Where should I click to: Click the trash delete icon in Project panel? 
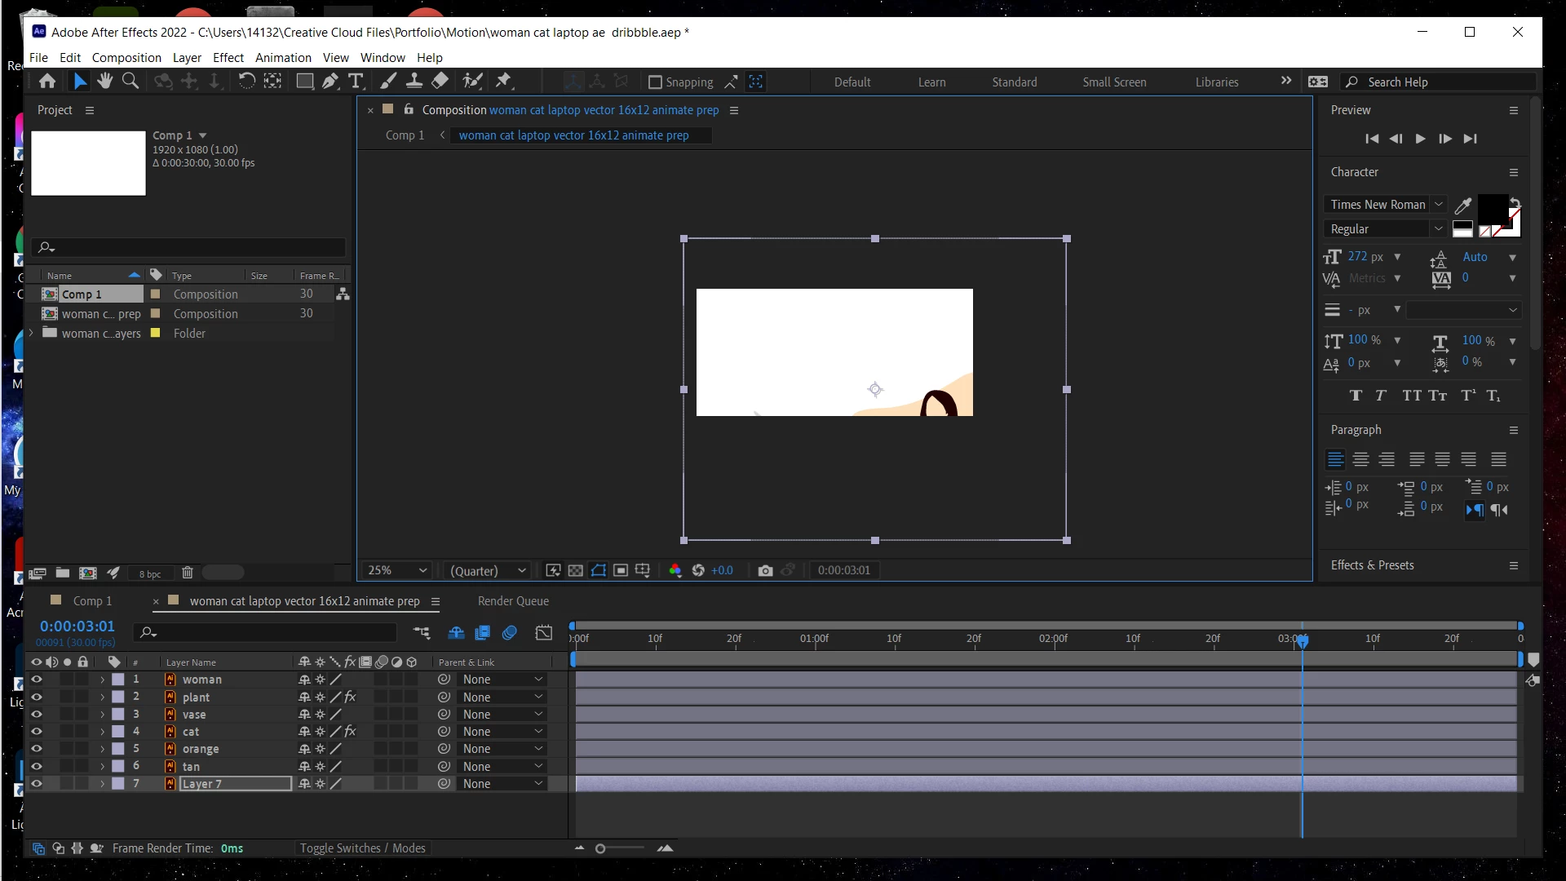(187, 573)
